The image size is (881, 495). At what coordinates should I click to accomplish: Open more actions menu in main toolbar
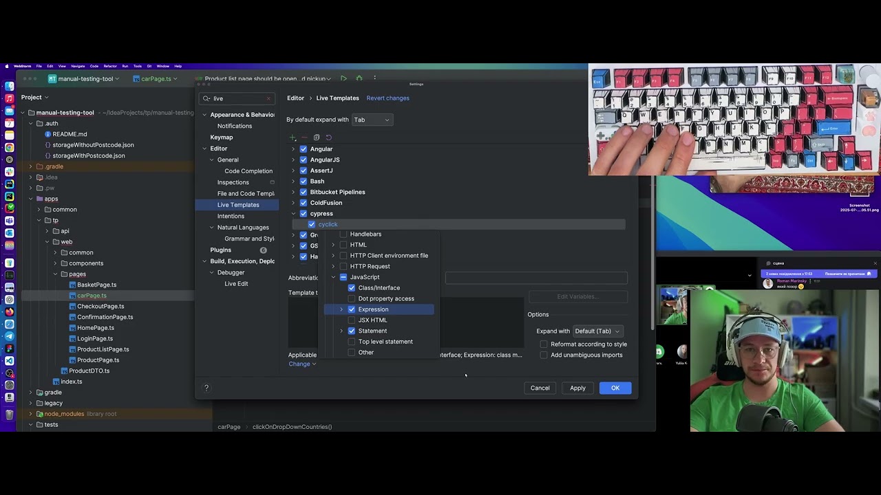[374, 78]
